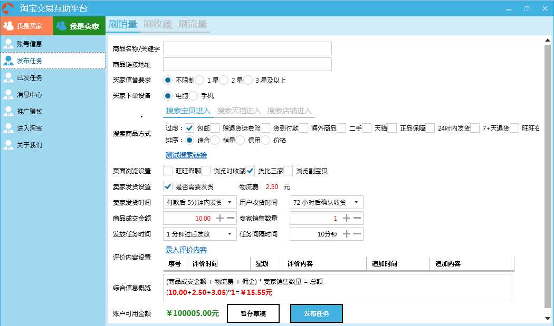This screenshot has width=554, height=326.
Task: Decrease 任务间隔时间 with minus icon
Action: [357, 233]
